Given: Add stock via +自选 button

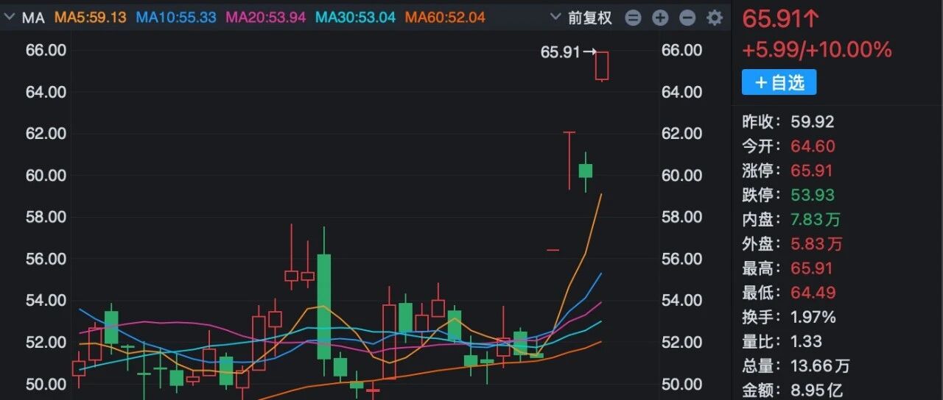Looking at the screenshot, I should (x=779, y=82).
